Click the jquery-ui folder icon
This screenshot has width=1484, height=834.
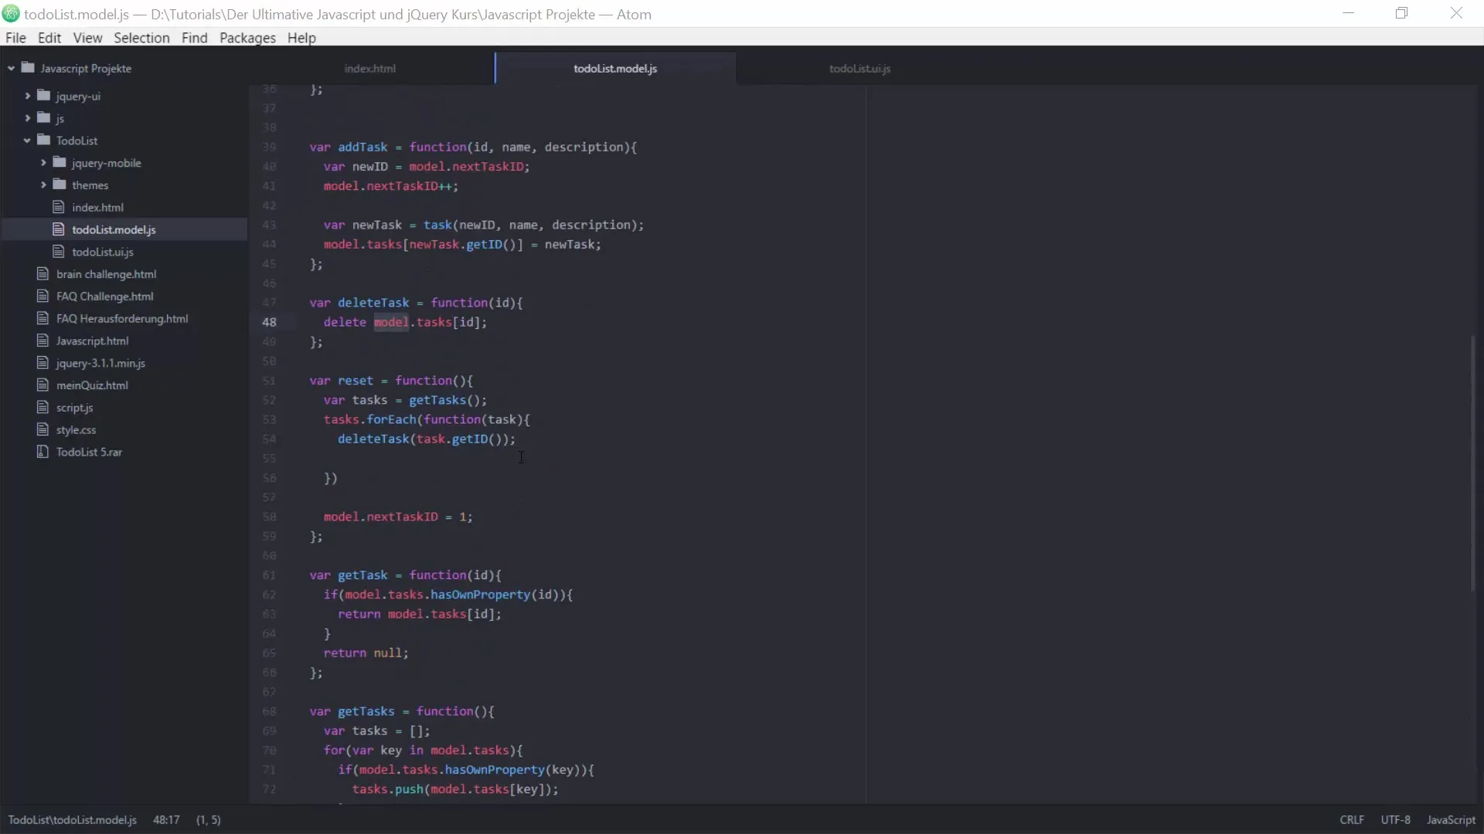point(44,96)
